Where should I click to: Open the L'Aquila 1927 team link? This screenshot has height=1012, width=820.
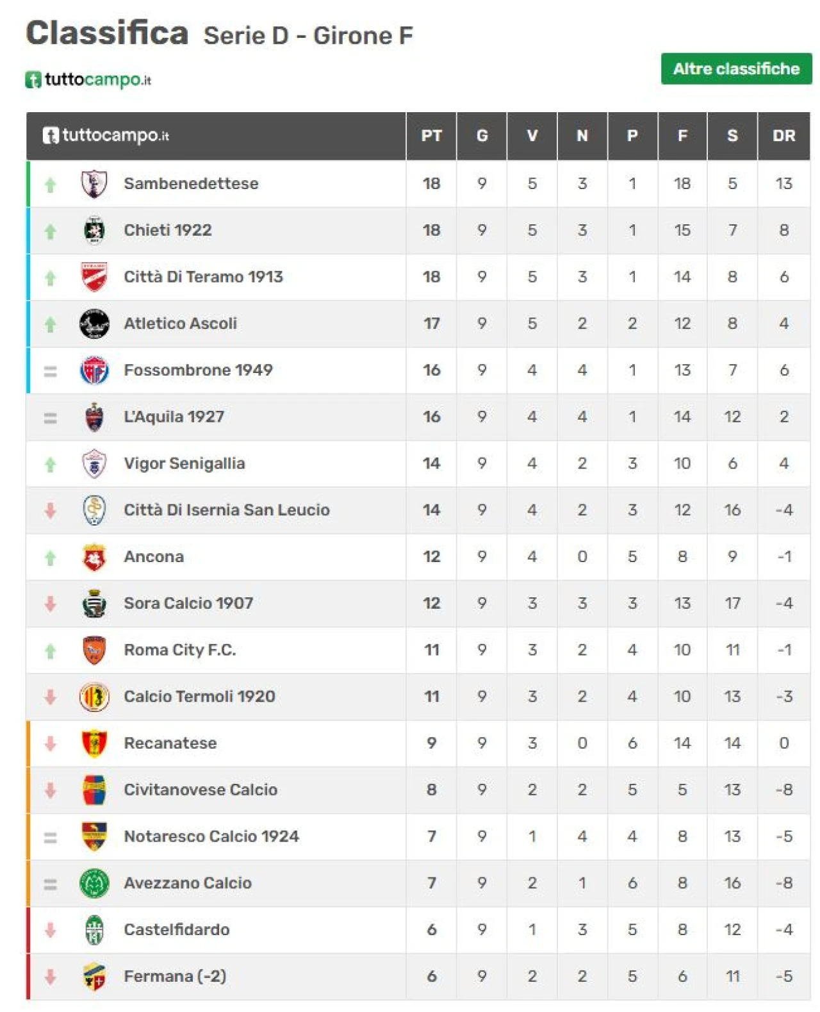pyautogui.click(x=174, y=417)
